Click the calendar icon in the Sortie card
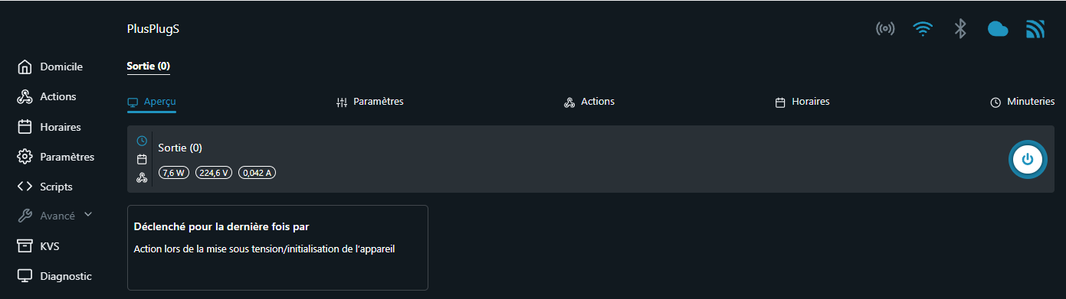This screenshot has height=299, width=1066. (x=142, y=160)
